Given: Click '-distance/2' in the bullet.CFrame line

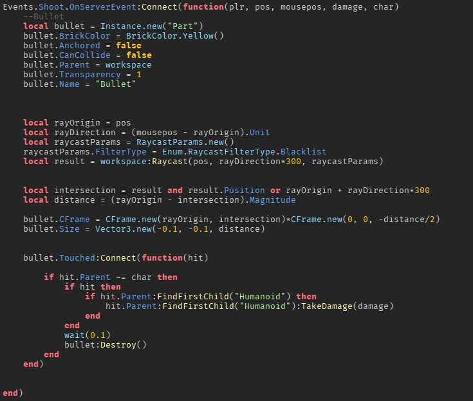Looking at the screenshot, I should [x=406, y=219].
